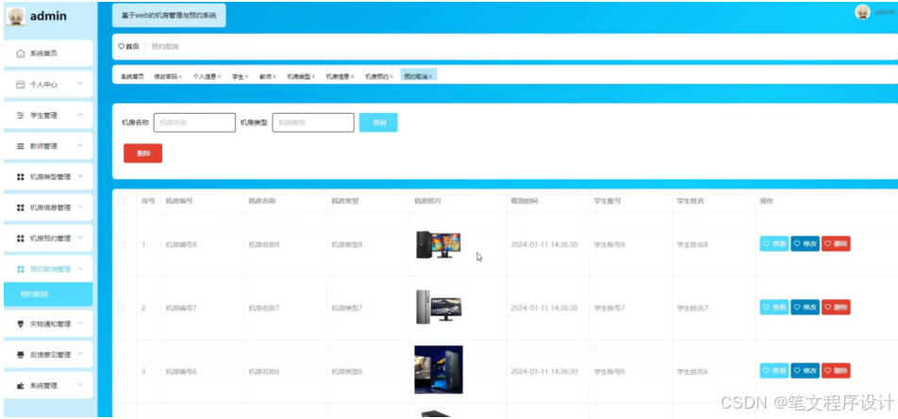The image size is (898, 419).
Task: Click 查看 for the 学生姓名6 row
Action: click(774, 371)
